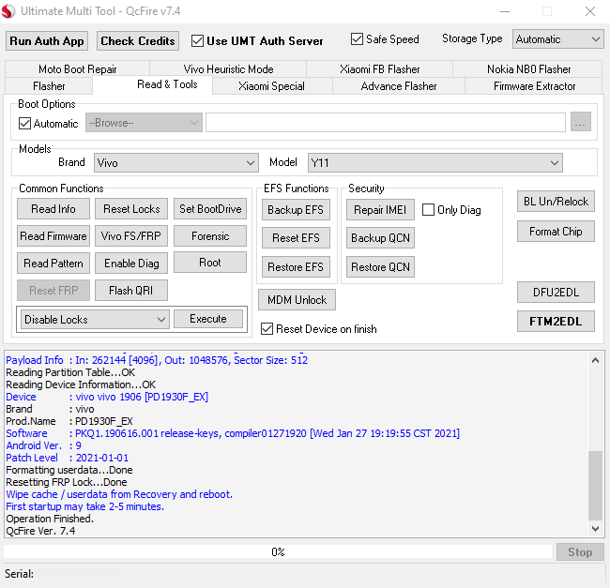Click the Backup EFS button

pos(296,210)
